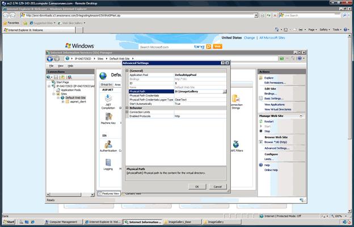
Task: Click the Physical Path browse ellipsis button
Action: pos(225,92)
